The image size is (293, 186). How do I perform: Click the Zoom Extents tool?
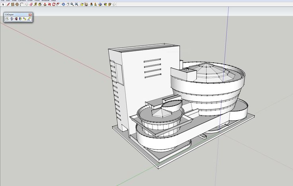tap(76, 4)
